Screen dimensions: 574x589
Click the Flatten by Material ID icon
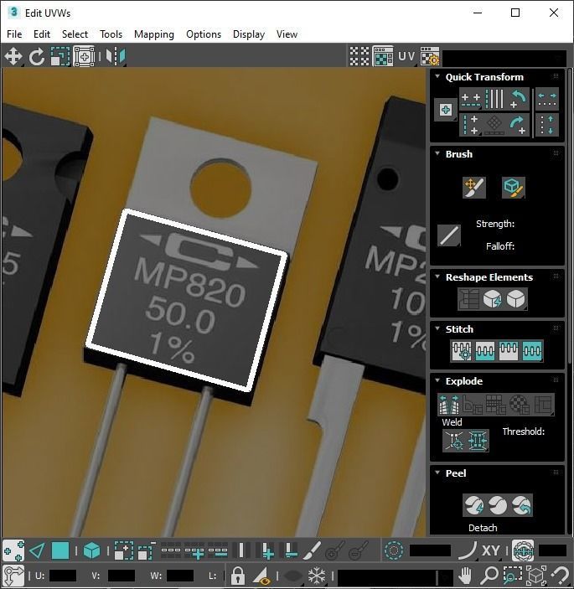520,404
